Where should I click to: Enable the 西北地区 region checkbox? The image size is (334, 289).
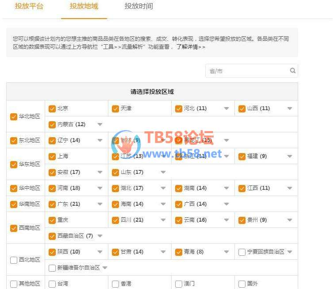click(14, 260)
